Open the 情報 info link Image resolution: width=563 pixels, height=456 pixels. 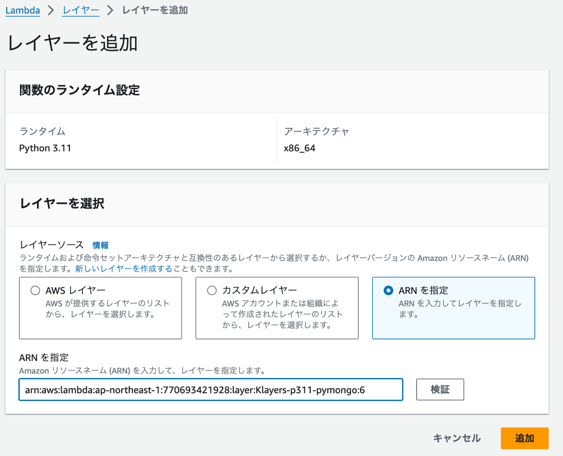pos(101,245)
